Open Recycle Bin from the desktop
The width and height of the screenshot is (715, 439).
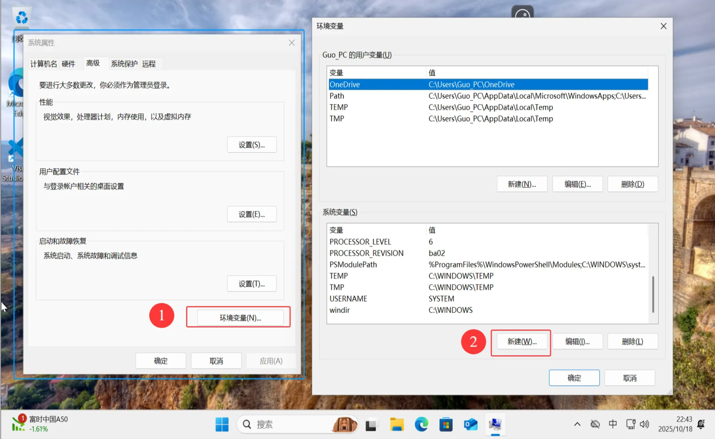click(x=21, y=17)
